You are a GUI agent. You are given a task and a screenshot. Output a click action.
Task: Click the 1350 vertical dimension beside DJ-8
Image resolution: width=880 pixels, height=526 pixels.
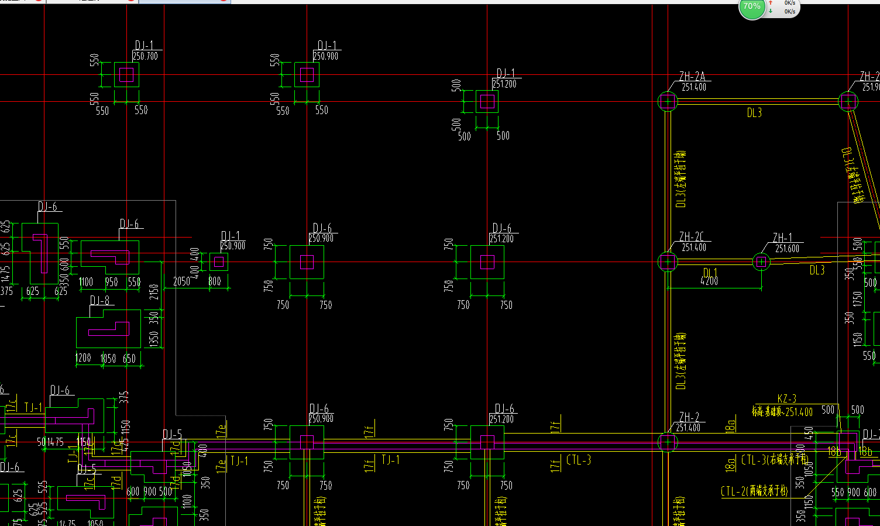click(154, 339)
